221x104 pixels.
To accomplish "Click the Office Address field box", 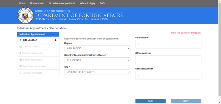I will pos(168,60).
